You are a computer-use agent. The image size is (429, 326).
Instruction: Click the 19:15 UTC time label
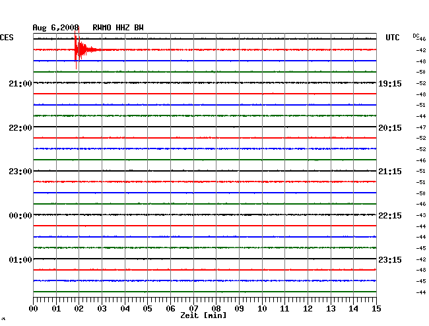(x=390, y=84)
